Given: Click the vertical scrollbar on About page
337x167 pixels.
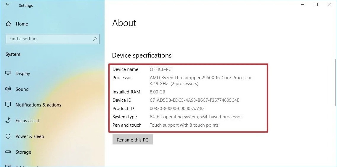Looking at the screenshot, I should point(335,83).
